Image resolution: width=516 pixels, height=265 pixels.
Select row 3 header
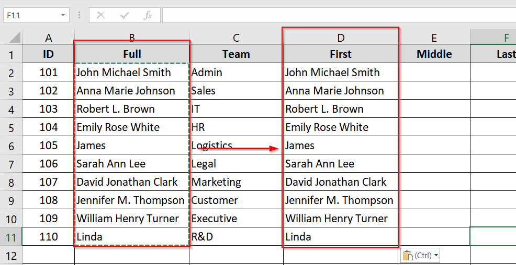(11, 91)
